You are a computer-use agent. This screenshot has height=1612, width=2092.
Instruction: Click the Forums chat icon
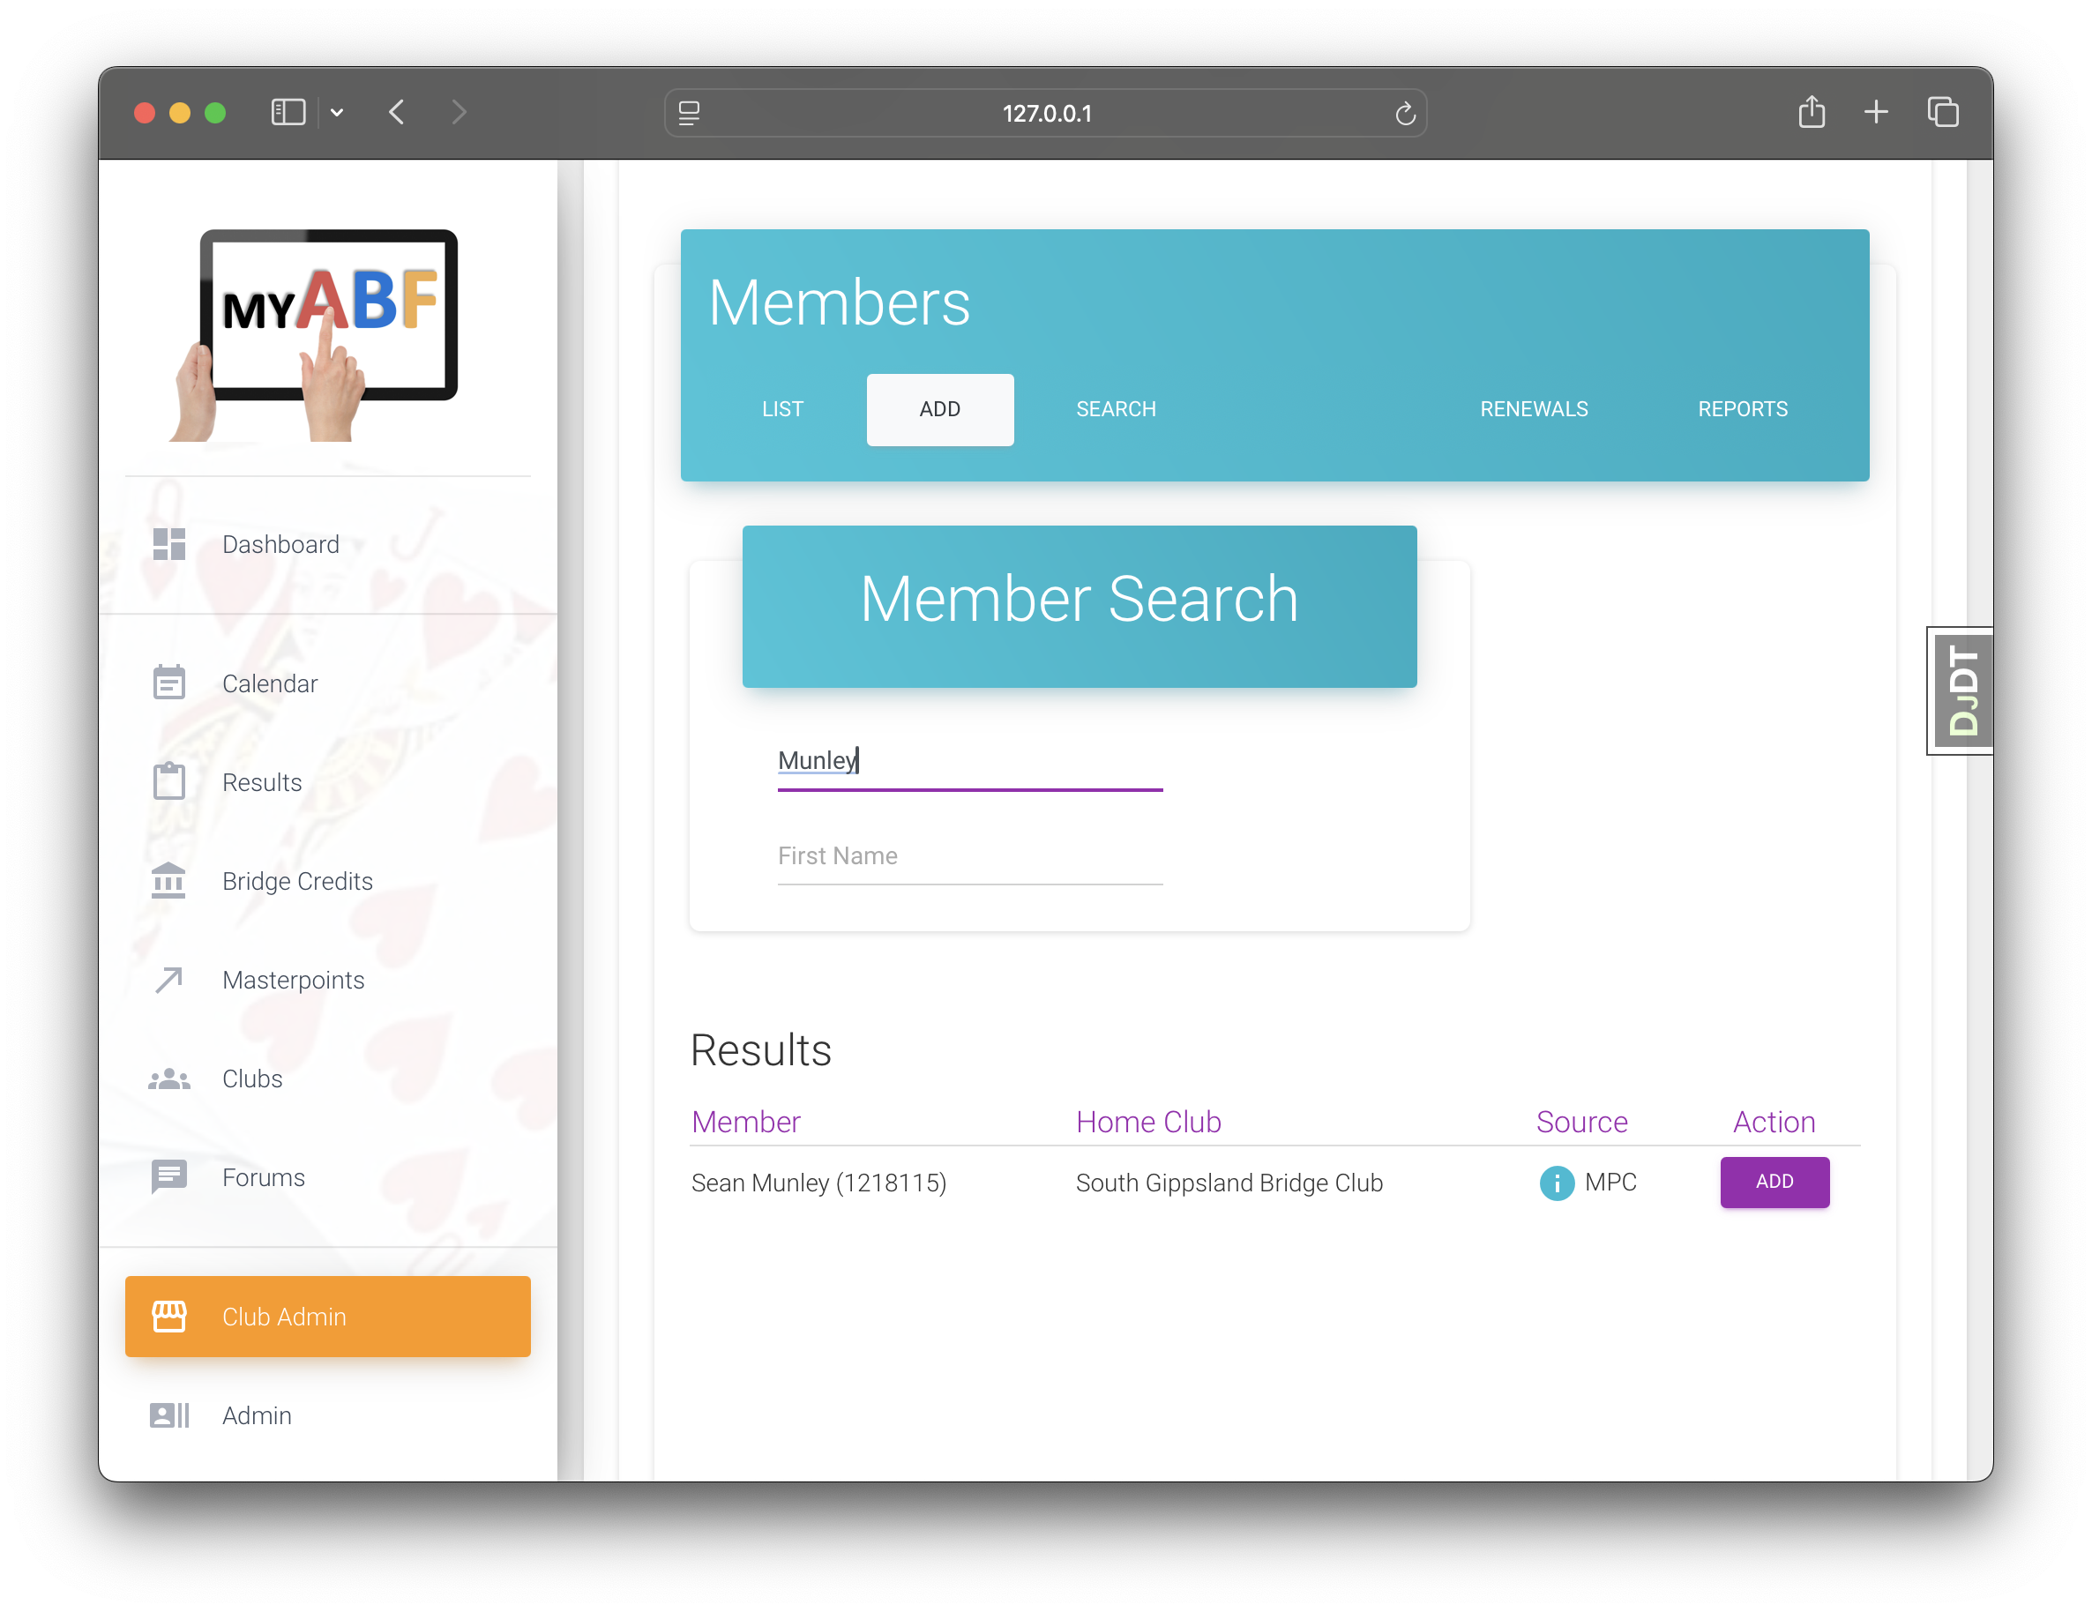tap(168, 1176)
